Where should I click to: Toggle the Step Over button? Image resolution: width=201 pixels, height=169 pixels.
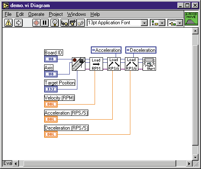coord(73,23)
